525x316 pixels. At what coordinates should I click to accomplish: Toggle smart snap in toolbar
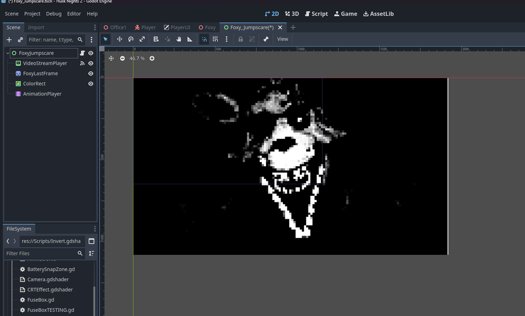tap(204, 39)
